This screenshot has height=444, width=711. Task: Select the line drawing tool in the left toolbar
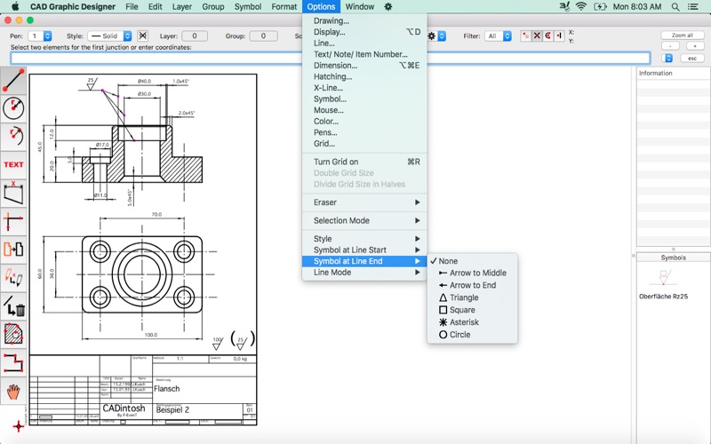pyautogui.click(x=13, y=80)
